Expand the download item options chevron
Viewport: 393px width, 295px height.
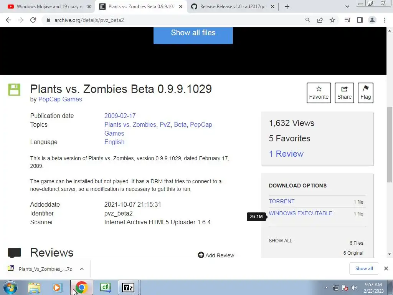tap(81, 269)
